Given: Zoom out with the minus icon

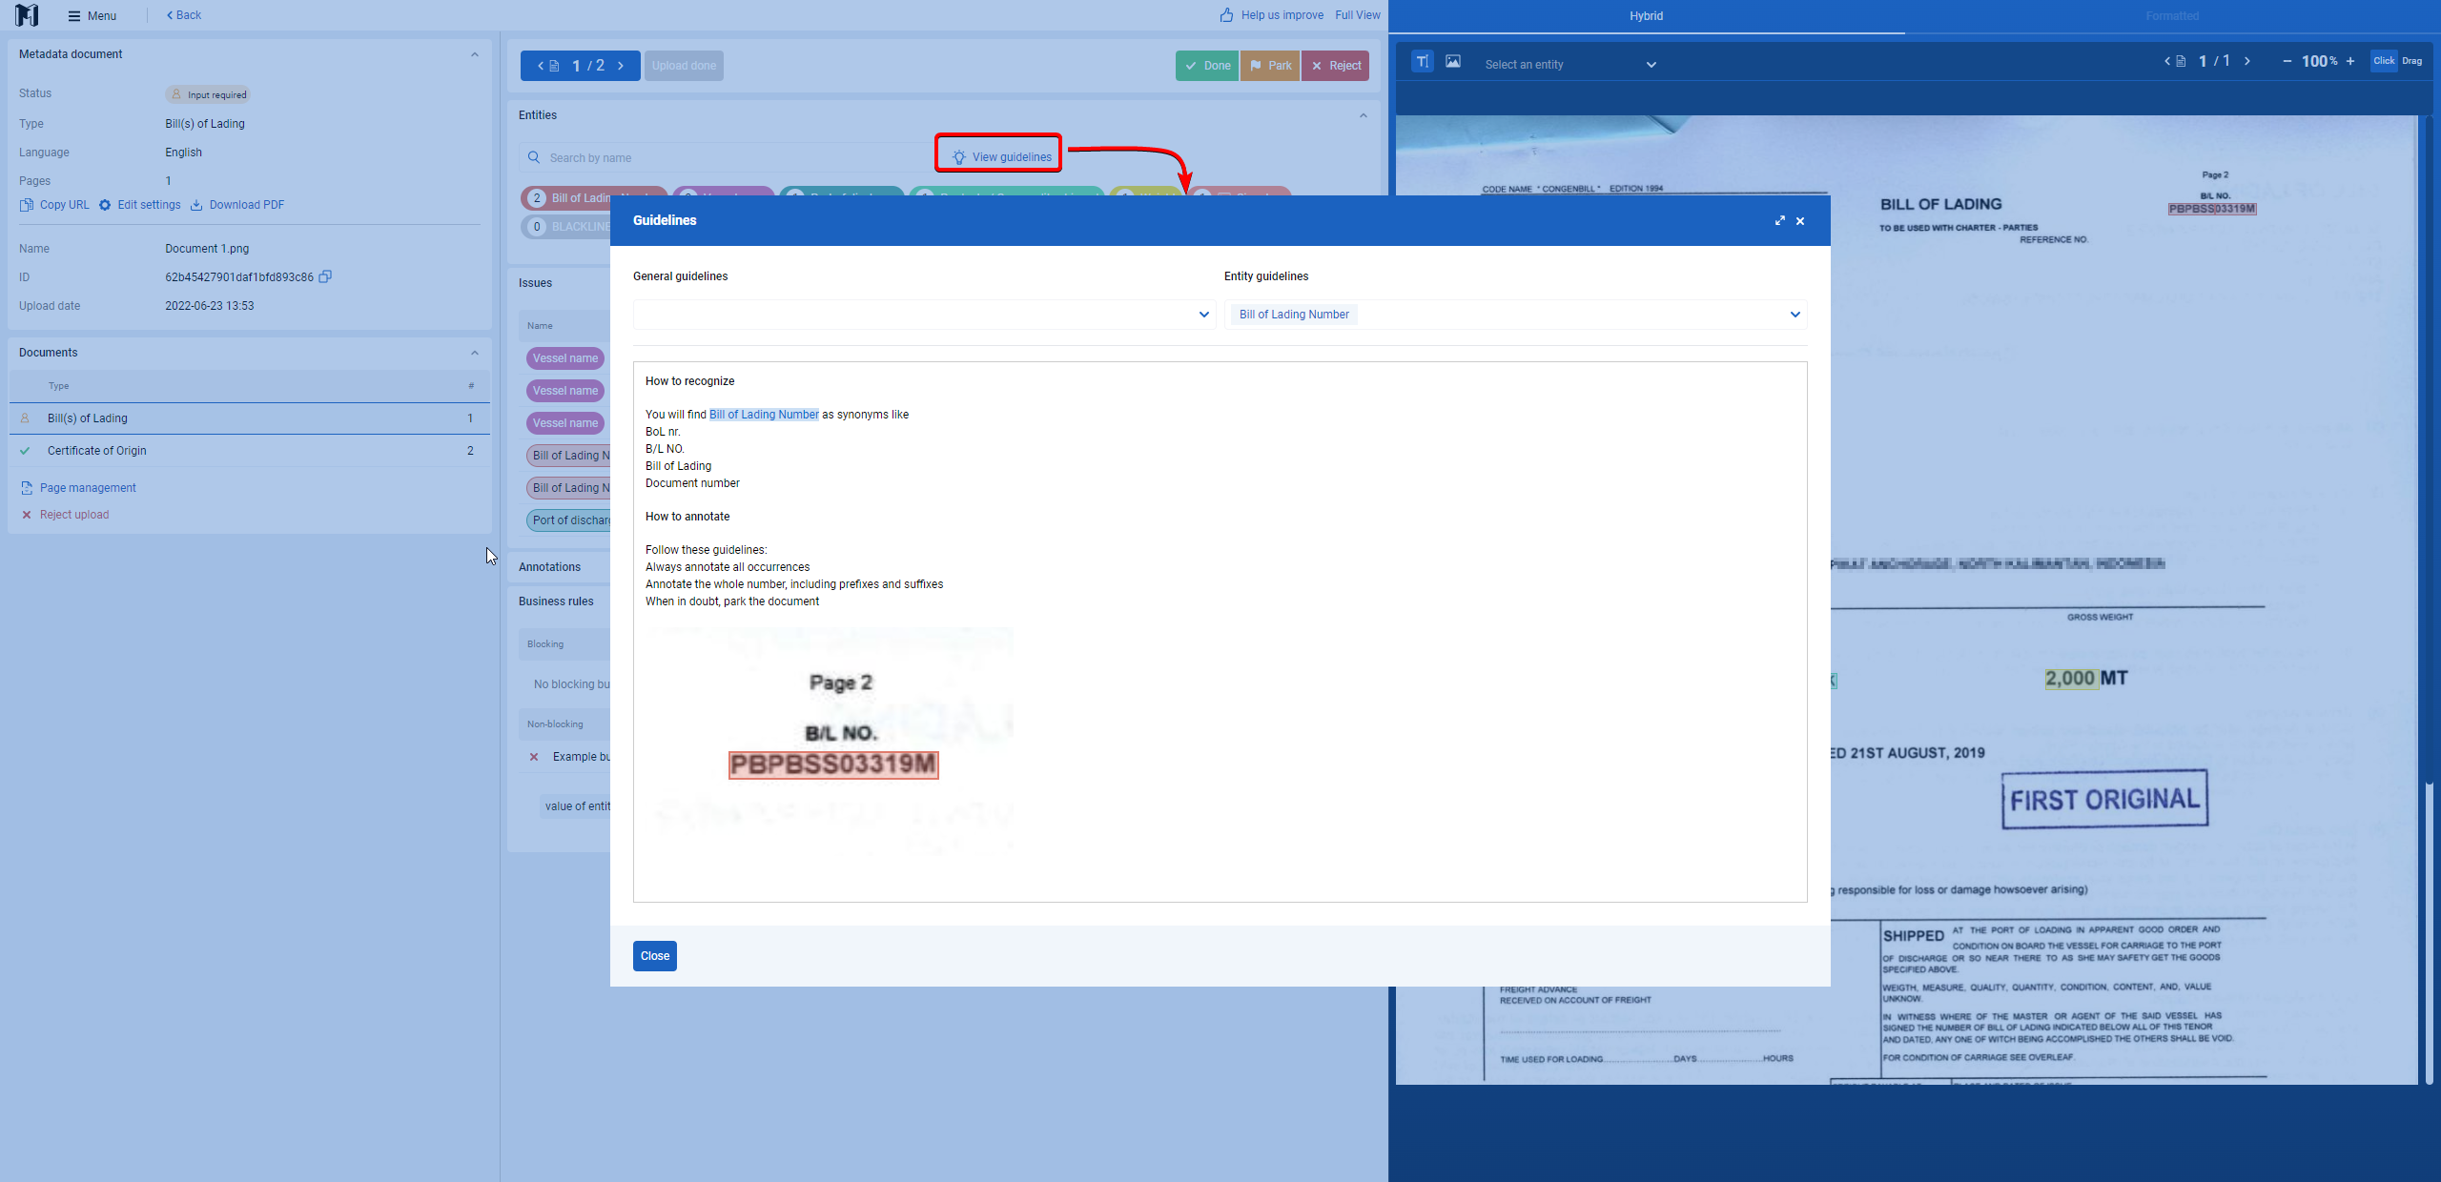Looking at the screenshot, I should tap(2287, 61).
